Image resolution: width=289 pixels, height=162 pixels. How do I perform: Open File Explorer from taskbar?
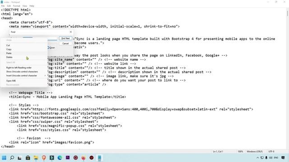click(x=36, y=157)
